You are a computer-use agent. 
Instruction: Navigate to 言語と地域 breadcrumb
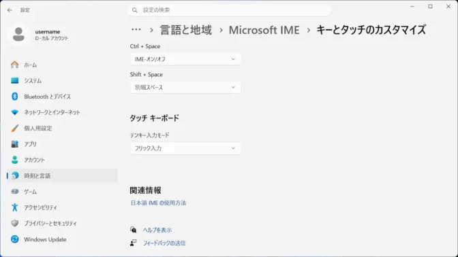pyautogui.click(x=186, y=30)
